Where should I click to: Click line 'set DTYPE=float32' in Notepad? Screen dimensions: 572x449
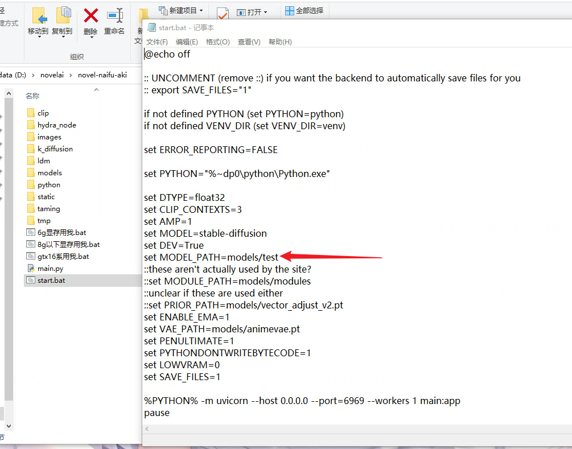click(184, 197)
